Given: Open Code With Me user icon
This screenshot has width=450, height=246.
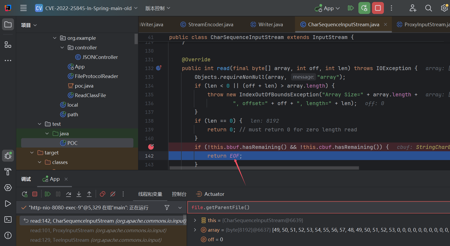Looking at the screenshot, I should click(x=413, y=8).
